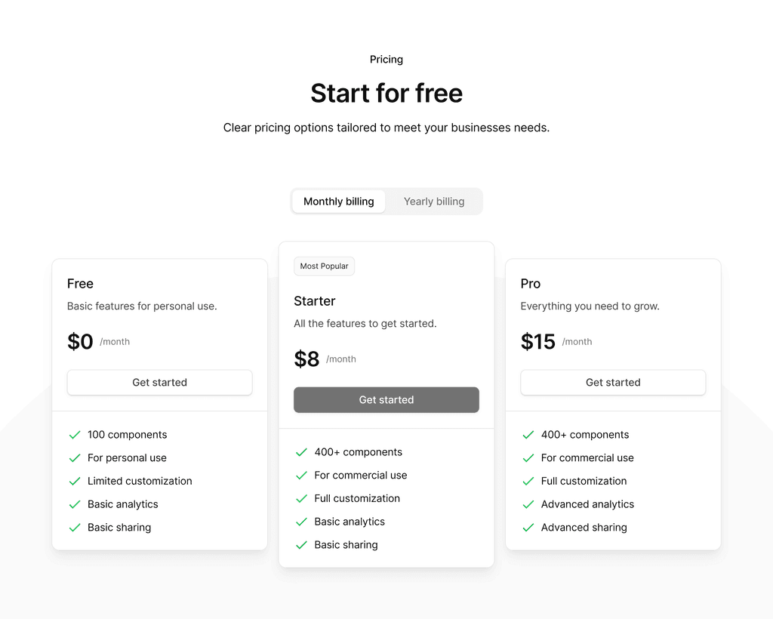
Task: Click the checkmark next to "For personal use"
Action: (74, 457)
